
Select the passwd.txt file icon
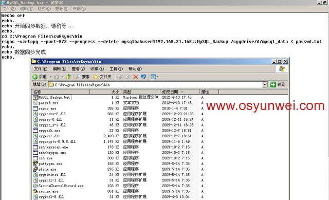pyautogui.click(x=35, y=103)
